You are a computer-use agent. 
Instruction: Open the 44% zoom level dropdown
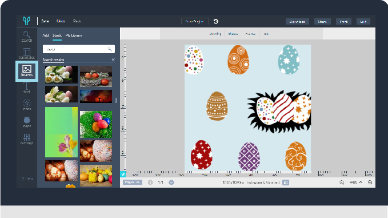(x=356, y=183)
